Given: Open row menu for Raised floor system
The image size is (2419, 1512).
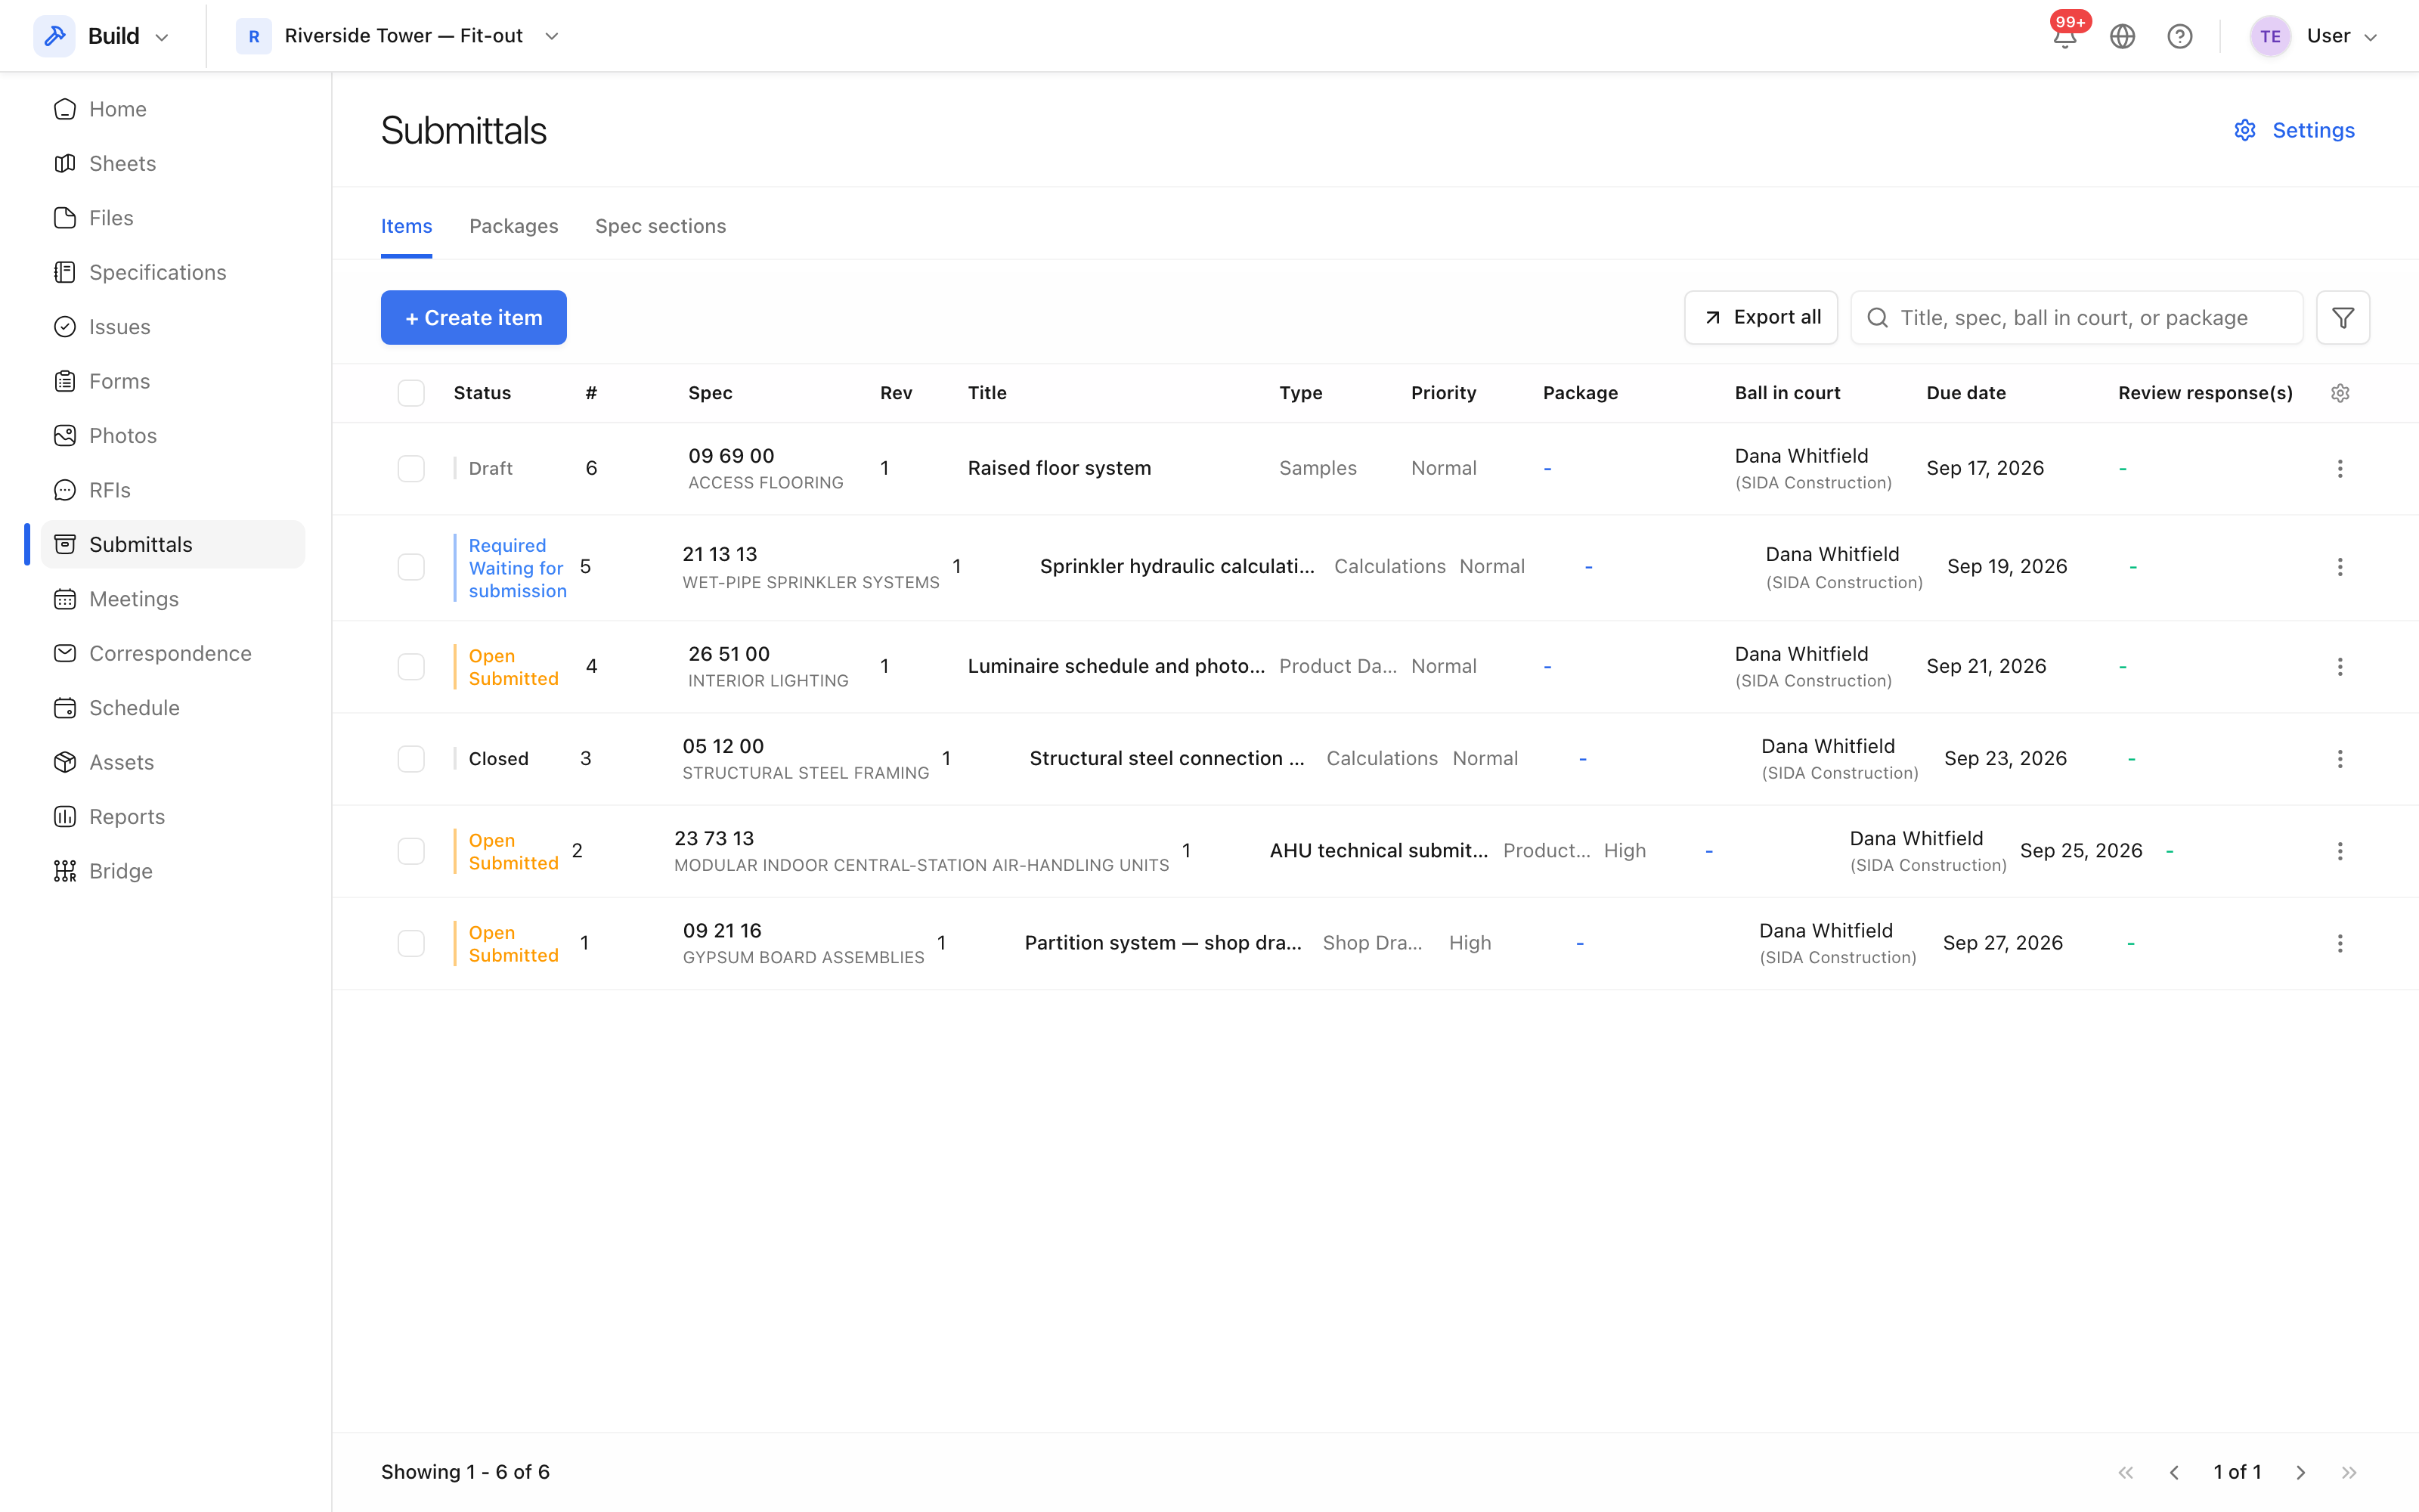Looking at the screenshot, I should click(x=2340, y=469).
